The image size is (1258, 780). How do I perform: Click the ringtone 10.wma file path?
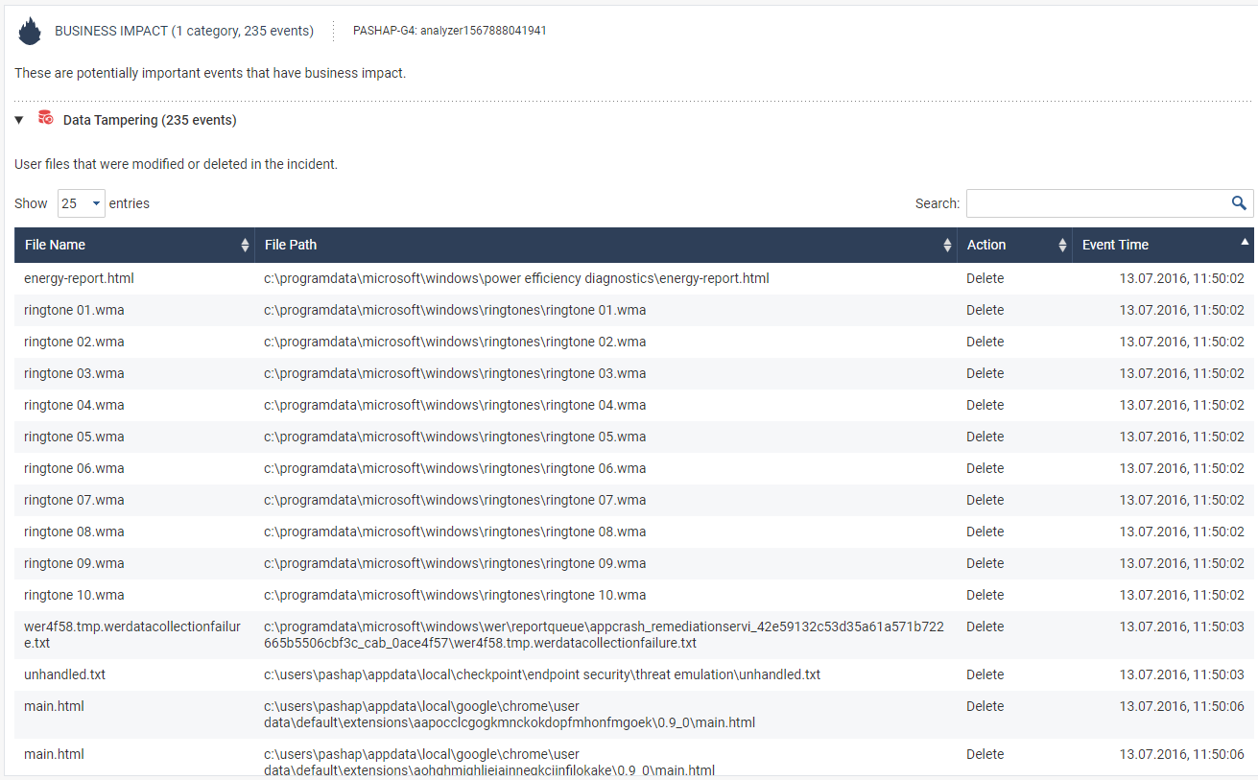tap(455, 595)
